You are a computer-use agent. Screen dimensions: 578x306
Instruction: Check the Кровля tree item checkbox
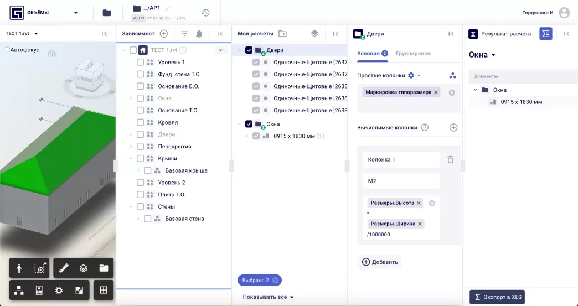pyautogui.click(x=141, y=122)
